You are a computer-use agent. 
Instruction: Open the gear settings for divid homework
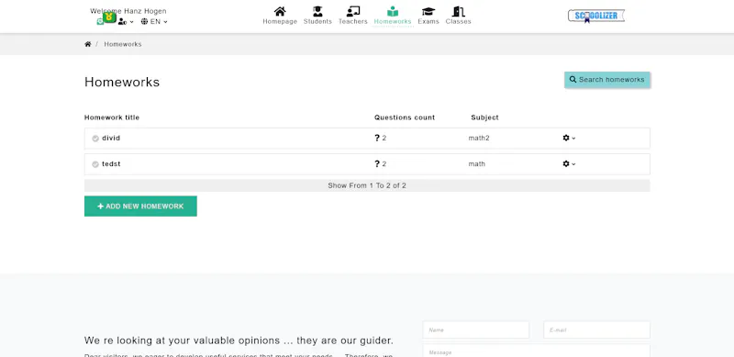[566, 138]
